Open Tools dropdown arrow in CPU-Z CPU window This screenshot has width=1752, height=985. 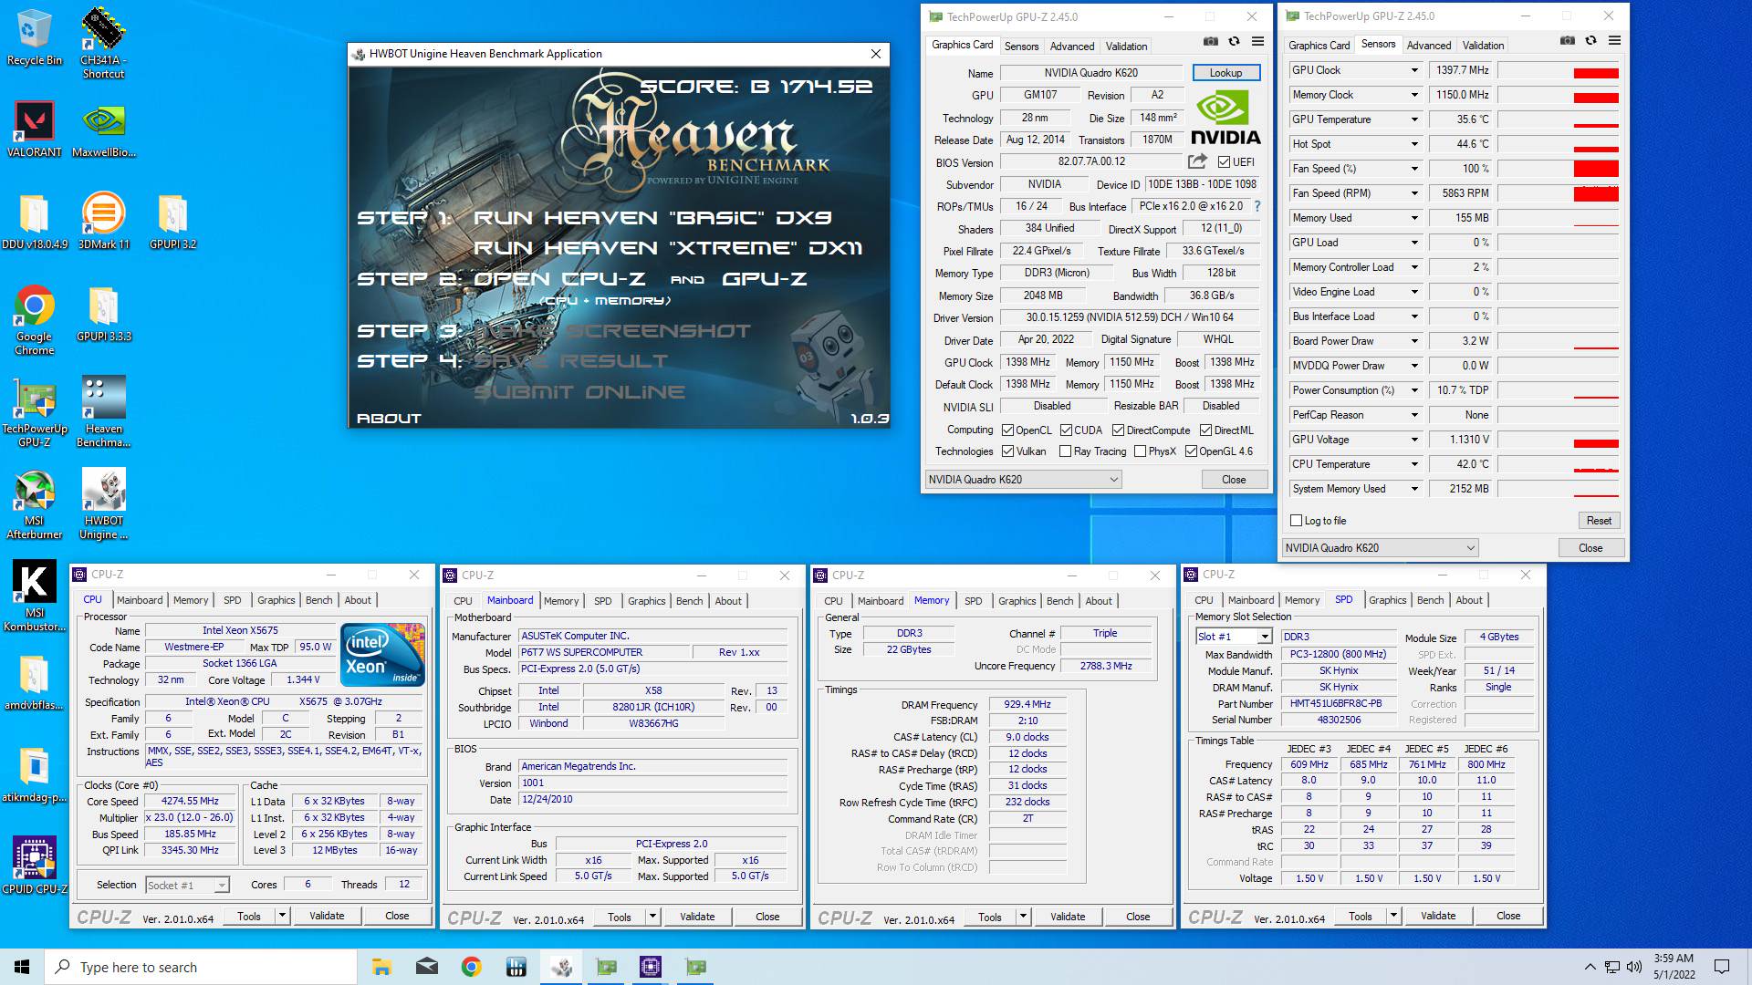pos(282,916)
